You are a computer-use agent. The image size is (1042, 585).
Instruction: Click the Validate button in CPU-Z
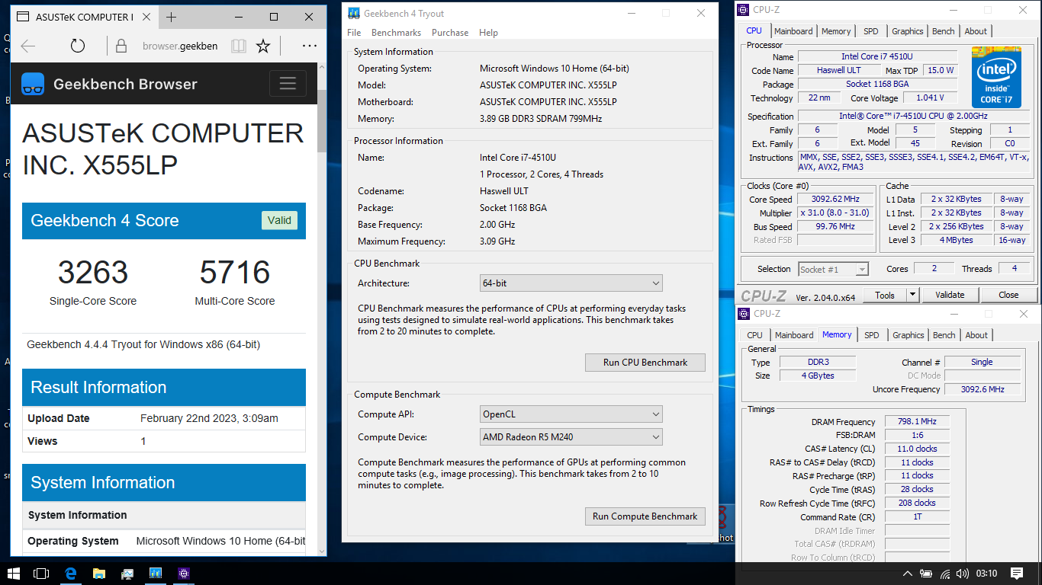click(950, 295)
